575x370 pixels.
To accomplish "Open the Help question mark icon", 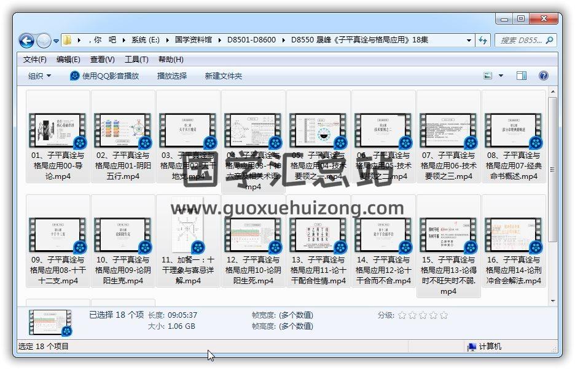I will (543, 76).
